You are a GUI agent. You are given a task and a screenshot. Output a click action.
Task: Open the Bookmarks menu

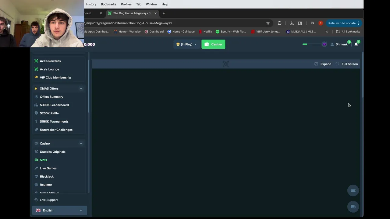(108, 4)
